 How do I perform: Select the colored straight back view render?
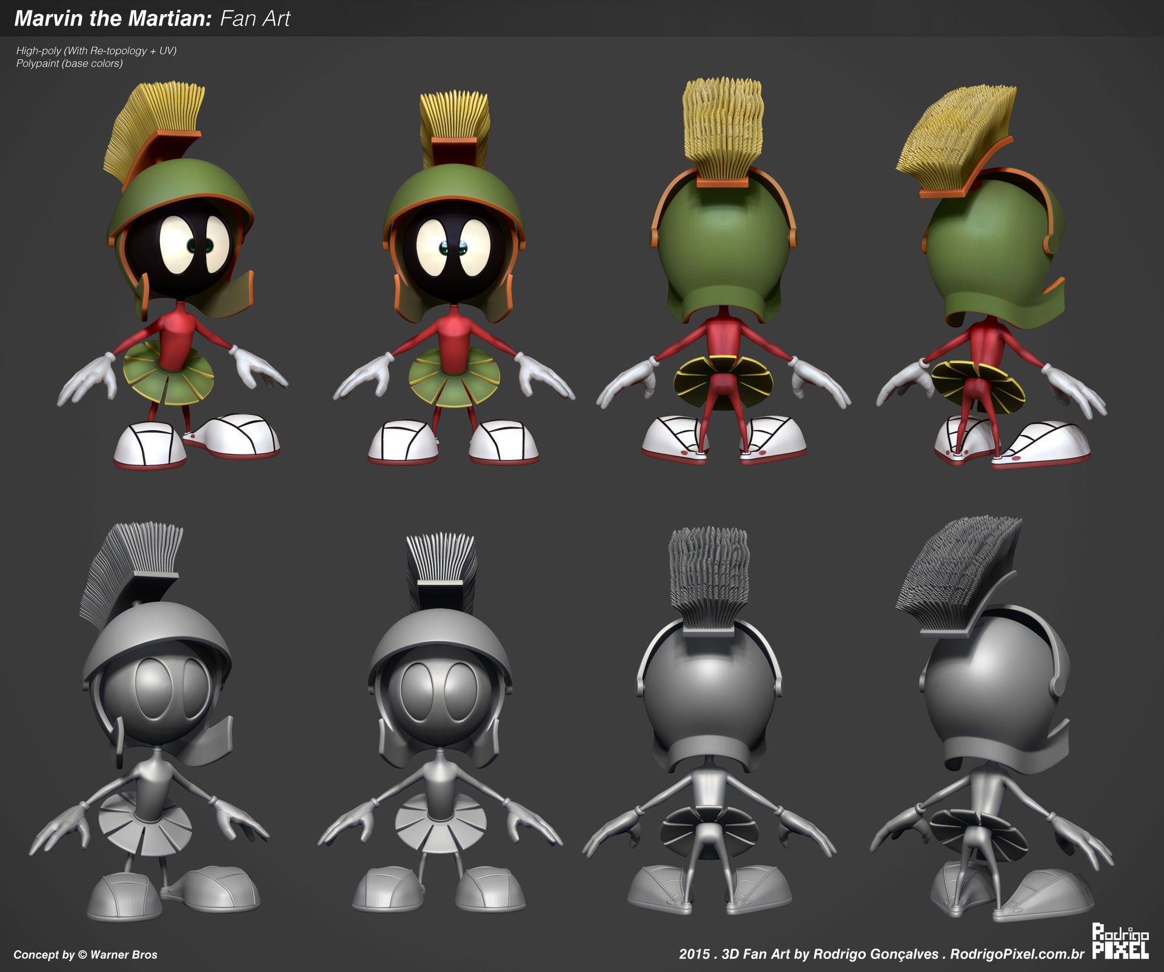click(723, 271)
